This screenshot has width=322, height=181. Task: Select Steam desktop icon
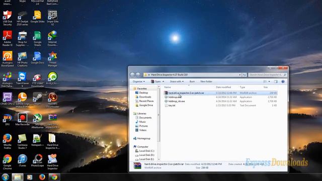(37, 99)
